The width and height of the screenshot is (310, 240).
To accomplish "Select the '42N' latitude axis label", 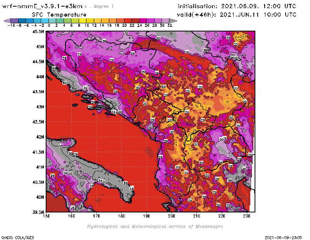I will (40, 137).
